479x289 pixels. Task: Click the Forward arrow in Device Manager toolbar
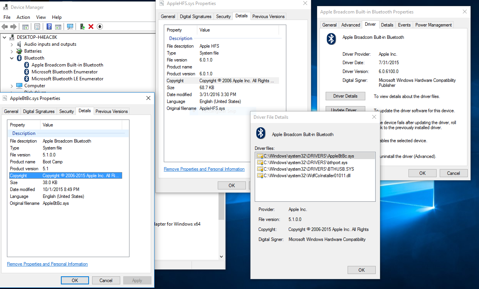coord(13,27)
